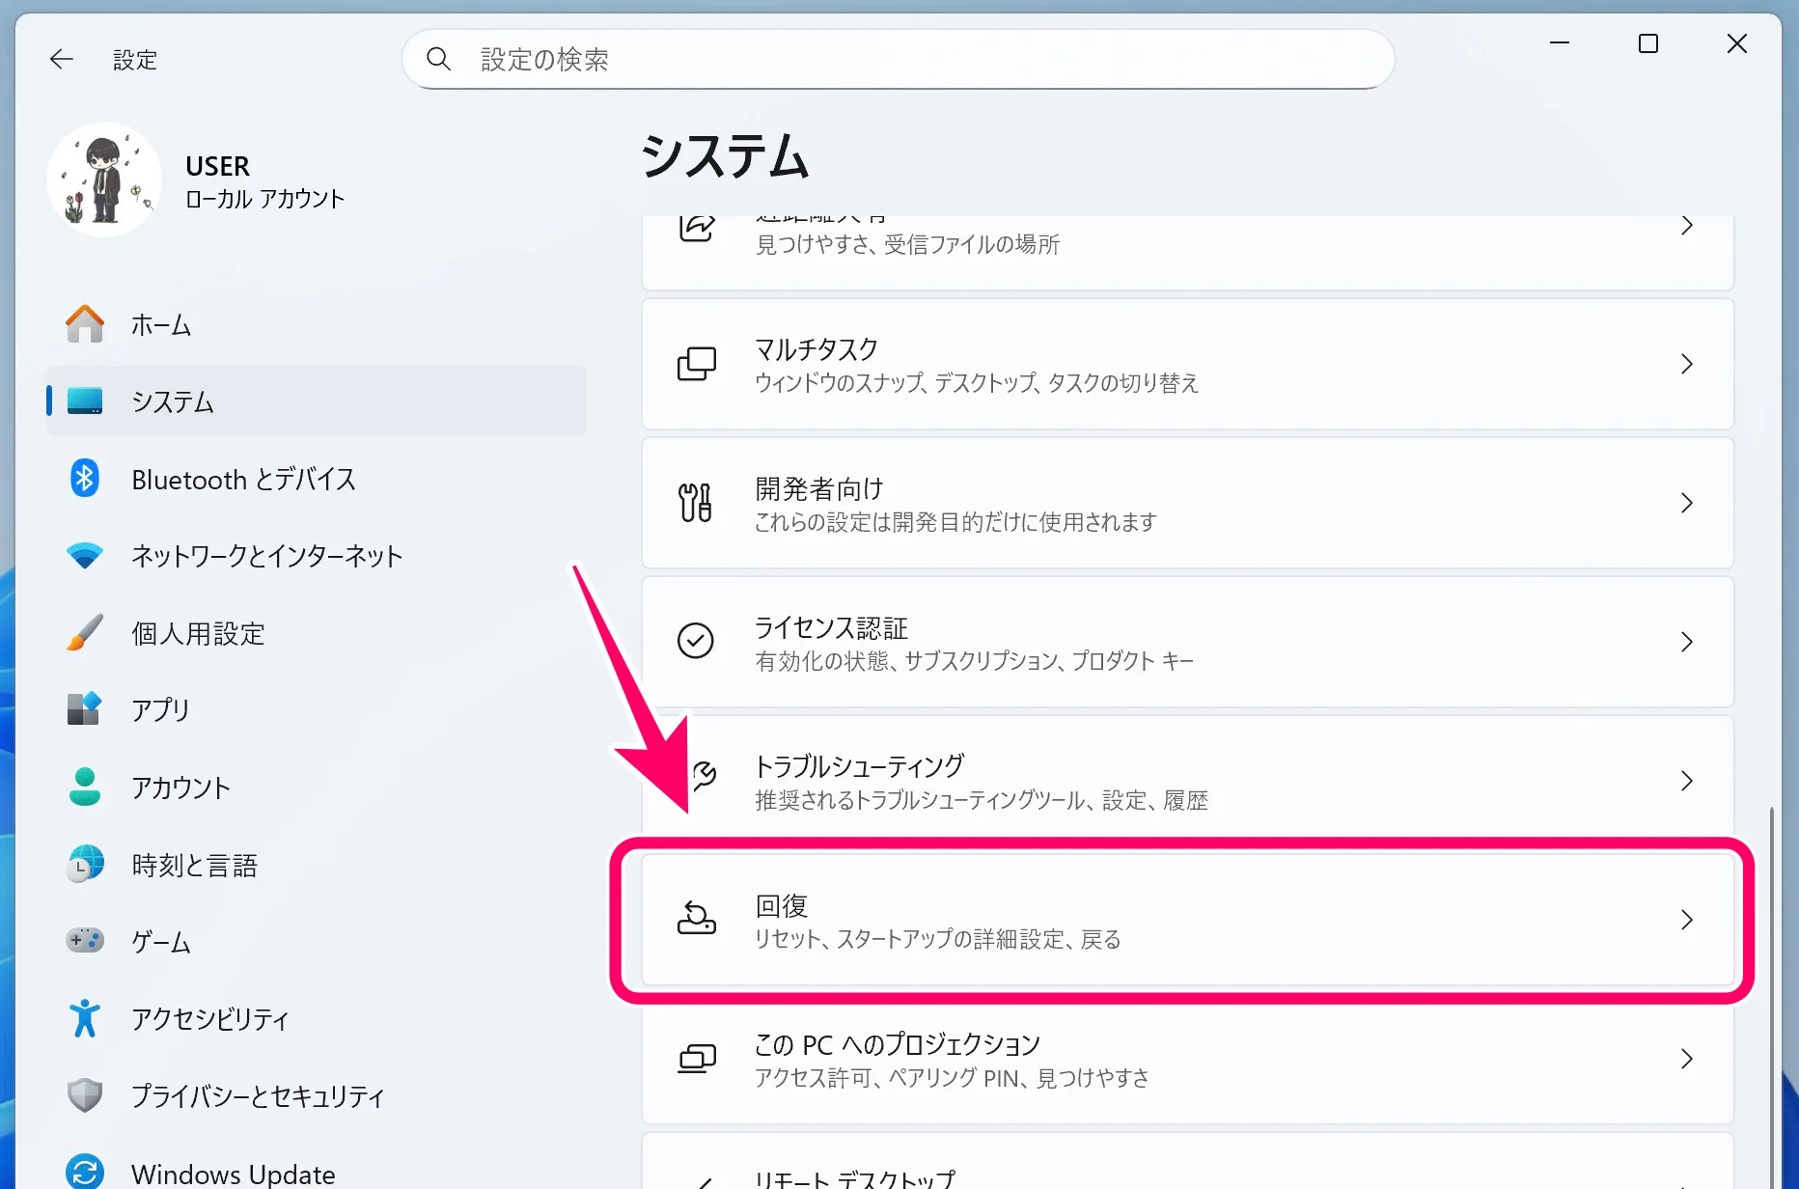Click the Bluetooth icon in sidebar

85,479
